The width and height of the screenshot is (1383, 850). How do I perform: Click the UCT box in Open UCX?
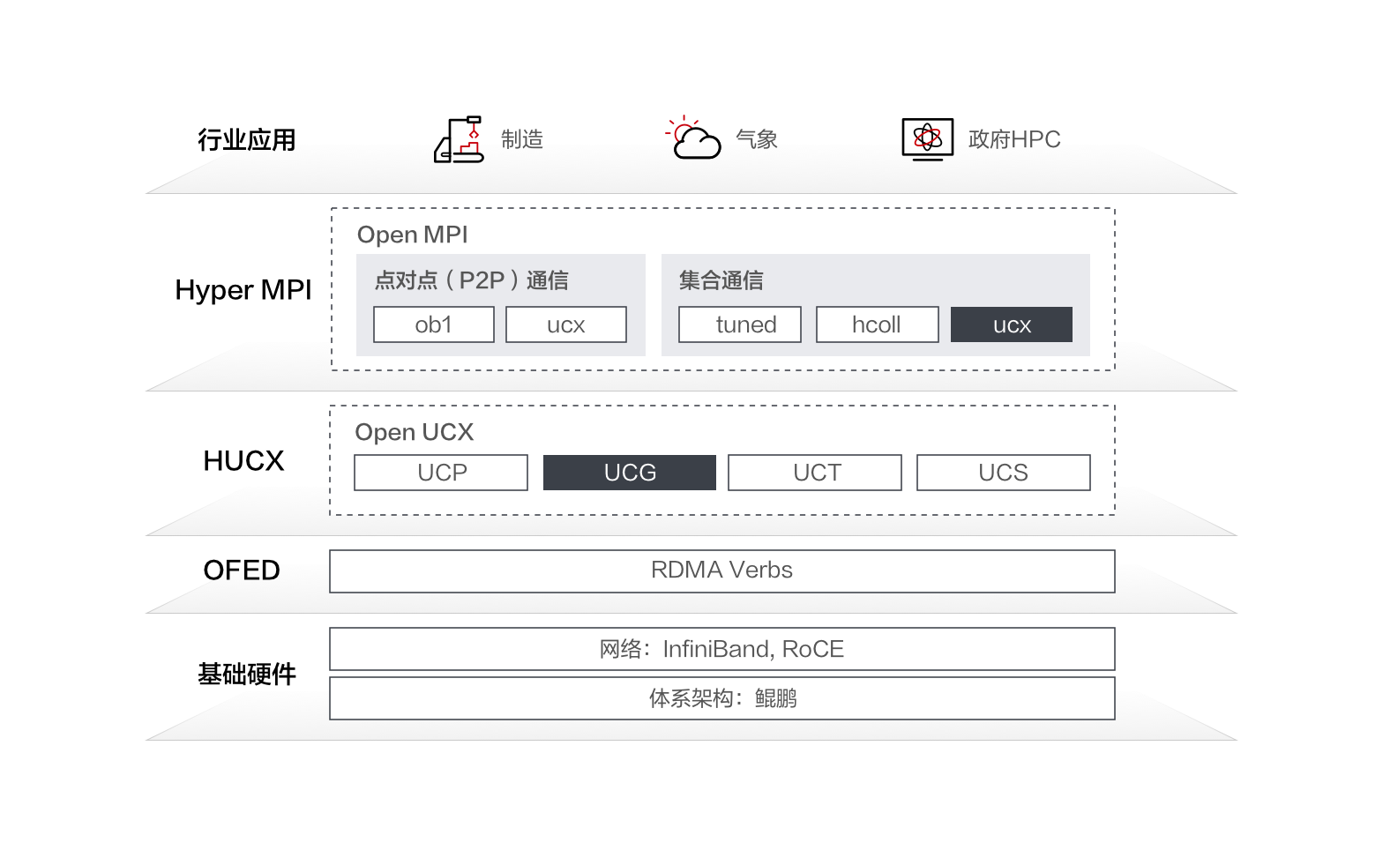coord(815,473)
